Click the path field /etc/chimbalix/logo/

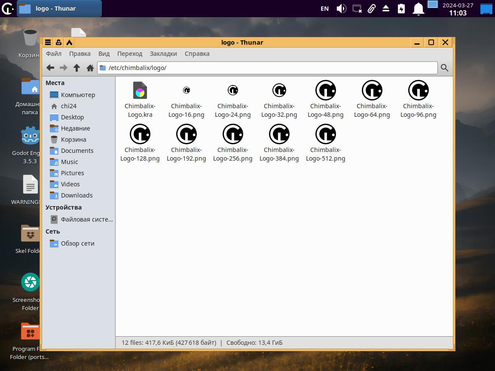tap(266, 68)
